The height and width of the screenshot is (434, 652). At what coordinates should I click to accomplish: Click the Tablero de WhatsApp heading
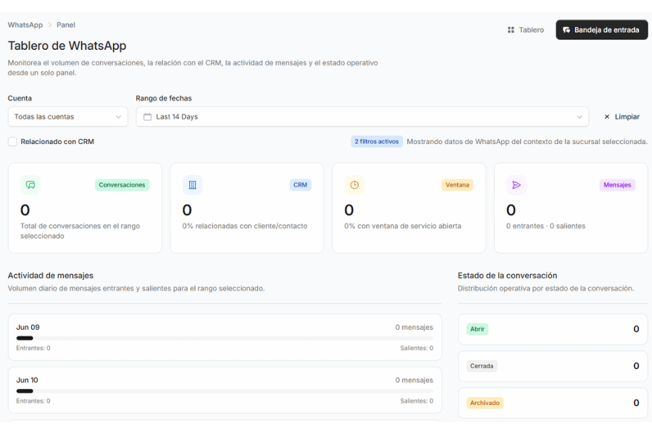67,46
